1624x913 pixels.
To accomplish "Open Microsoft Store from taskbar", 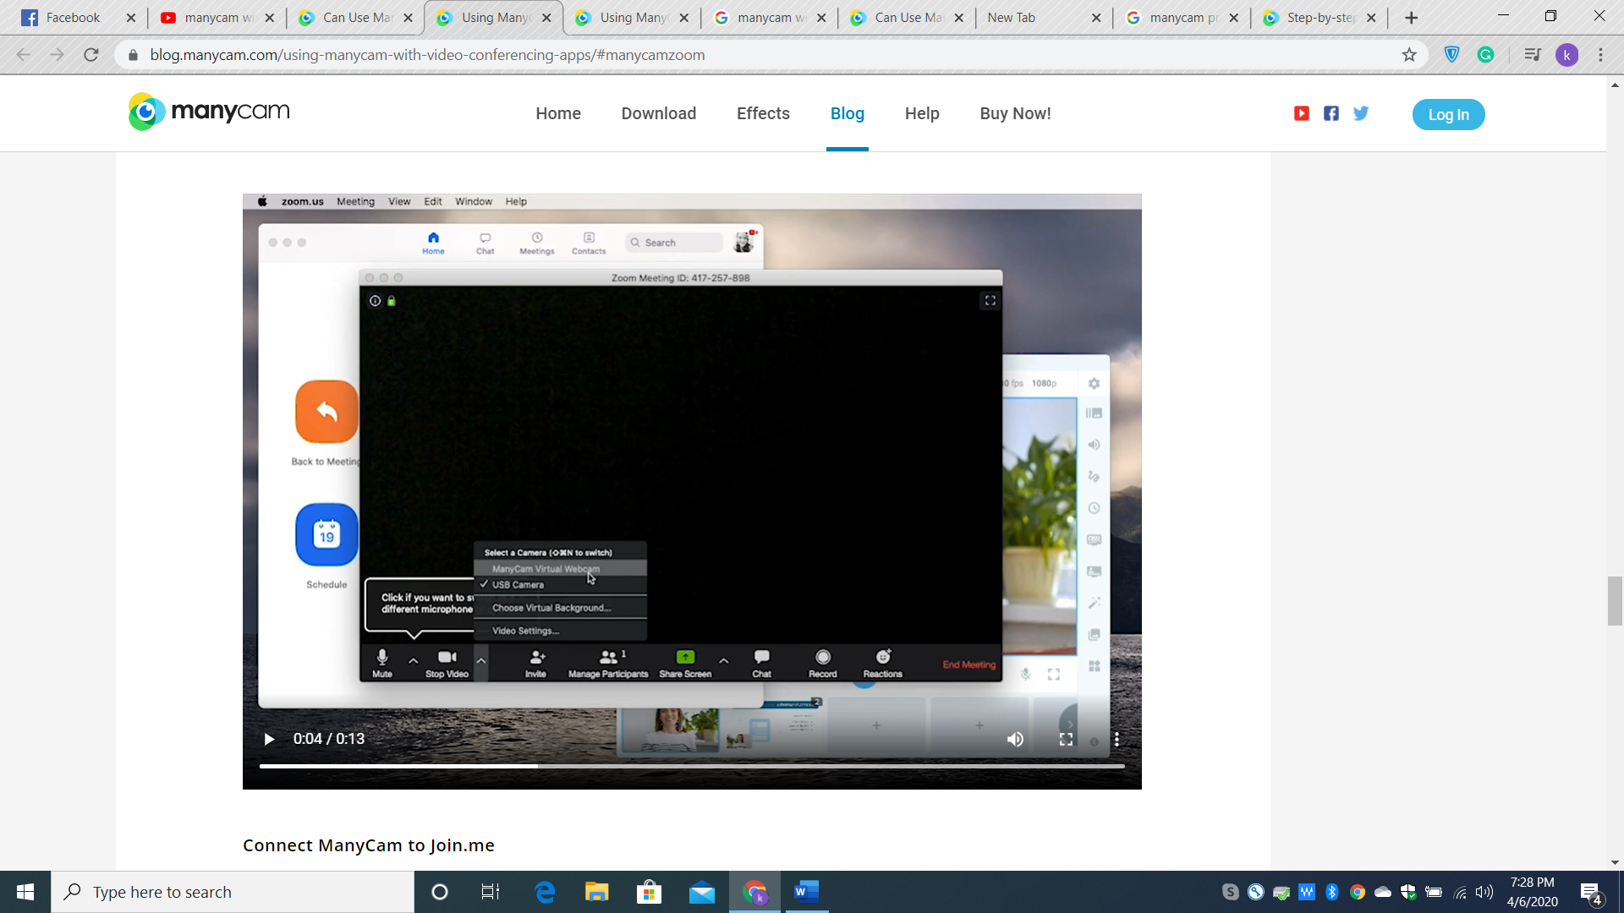I will click(x=649, y=892).
